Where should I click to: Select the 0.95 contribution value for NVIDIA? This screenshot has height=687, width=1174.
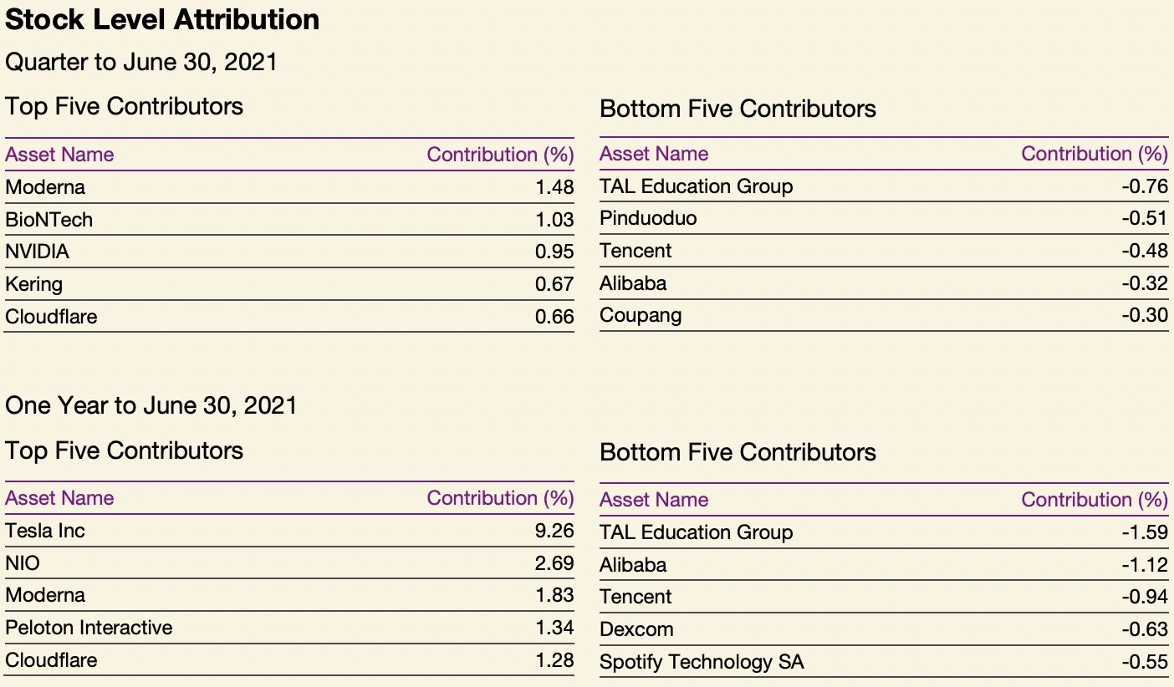(x=554, y=252)
